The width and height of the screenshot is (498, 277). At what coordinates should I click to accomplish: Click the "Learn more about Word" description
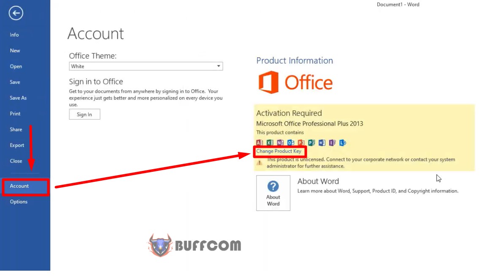click(x=378, y=191)
